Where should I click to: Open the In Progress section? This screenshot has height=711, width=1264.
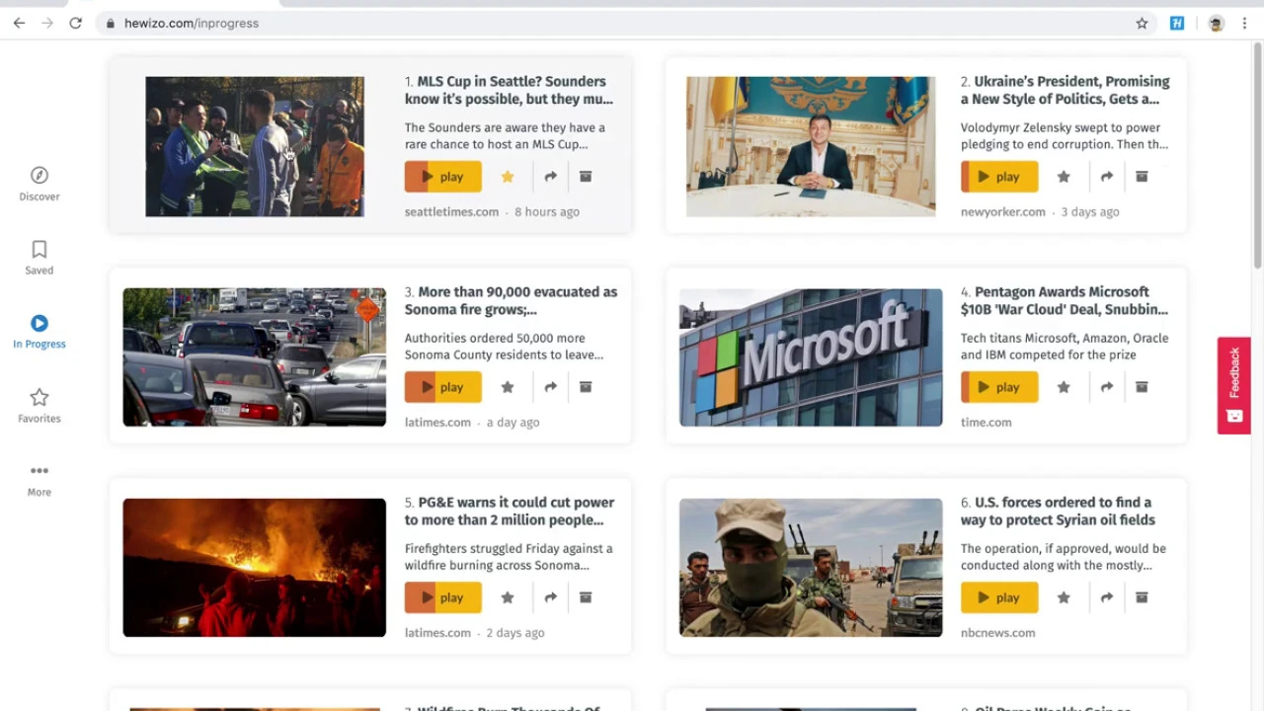[39, 332]
